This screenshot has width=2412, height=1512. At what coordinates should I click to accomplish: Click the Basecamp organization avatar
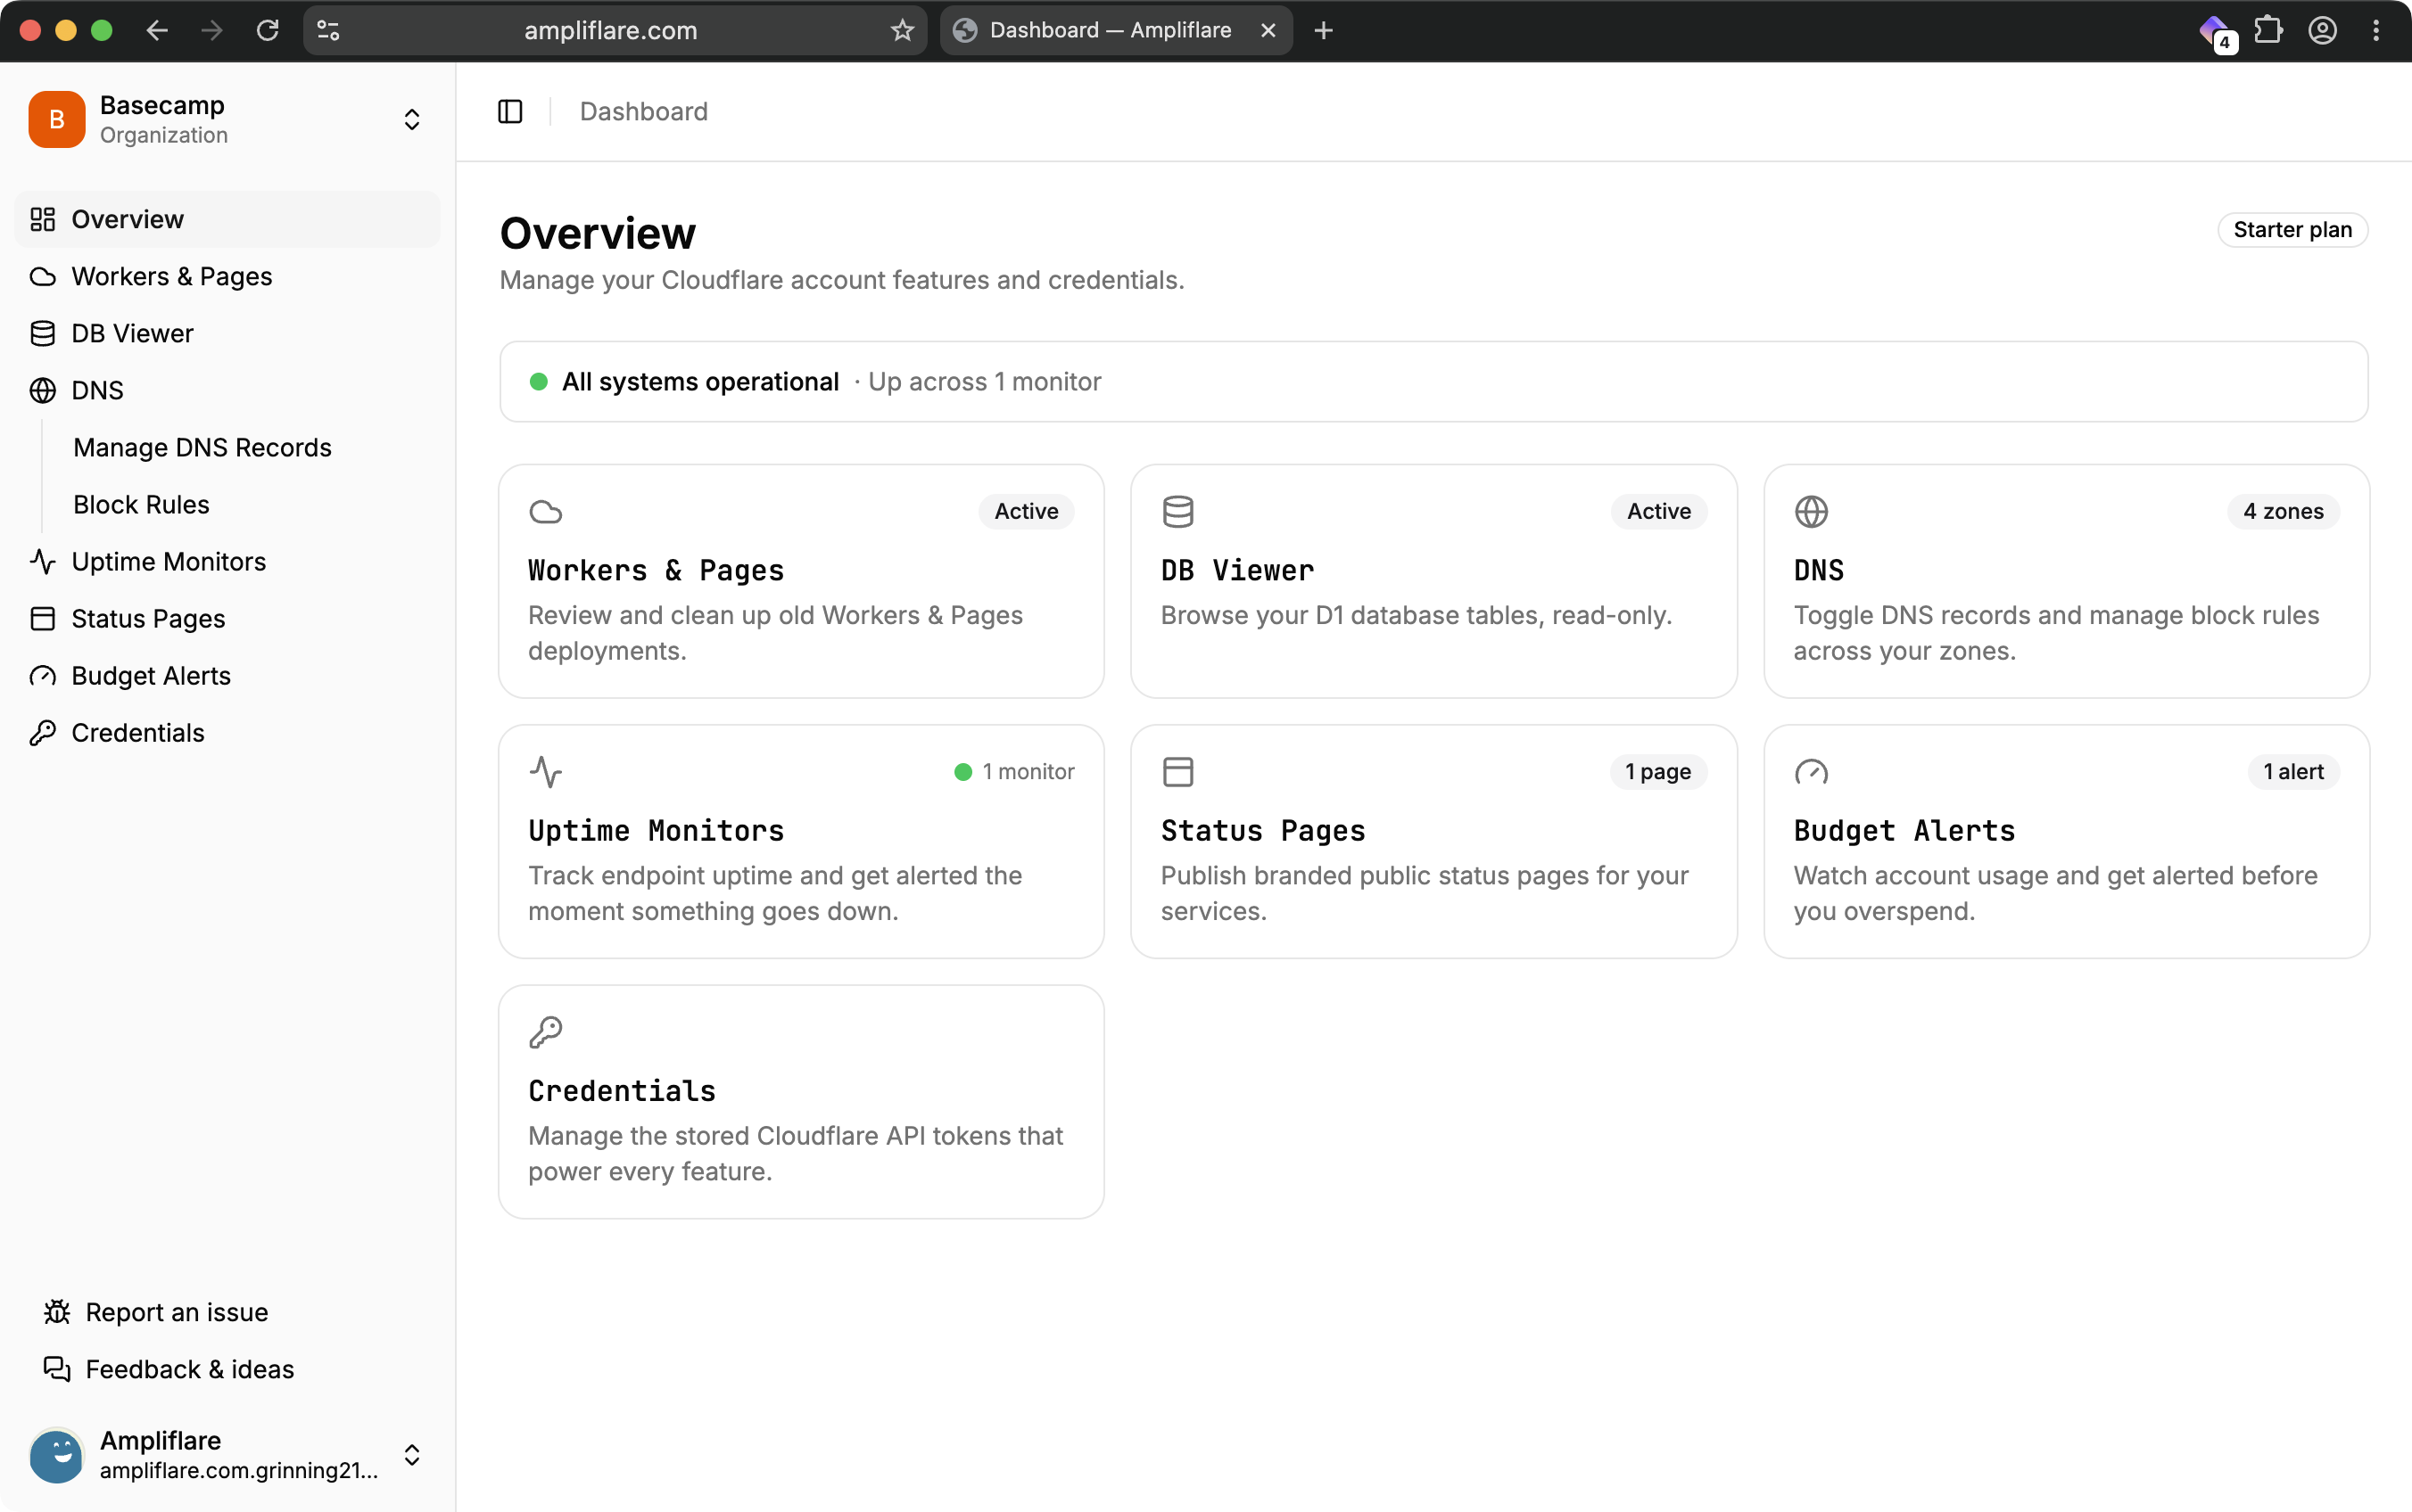(57, 119)
